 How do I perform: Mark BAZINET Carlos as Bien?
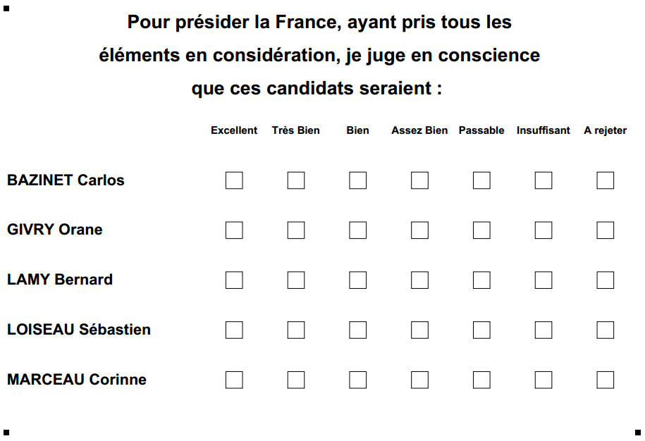pos(357,180)
